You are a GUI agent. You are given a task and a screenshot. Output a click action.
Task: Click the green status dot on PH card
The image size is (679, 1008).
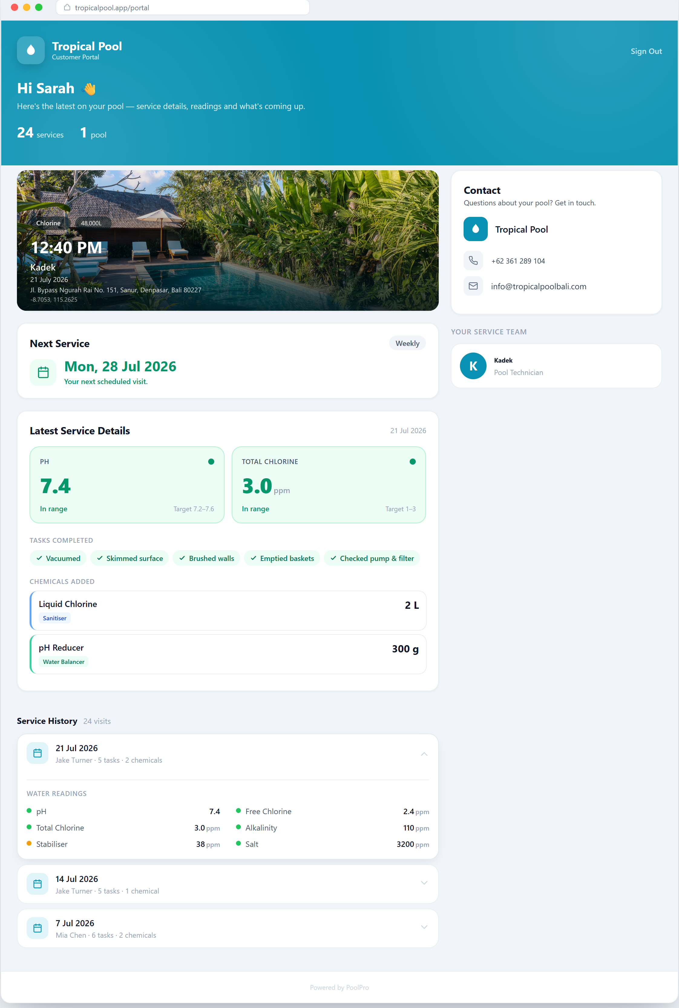[211, 462]
